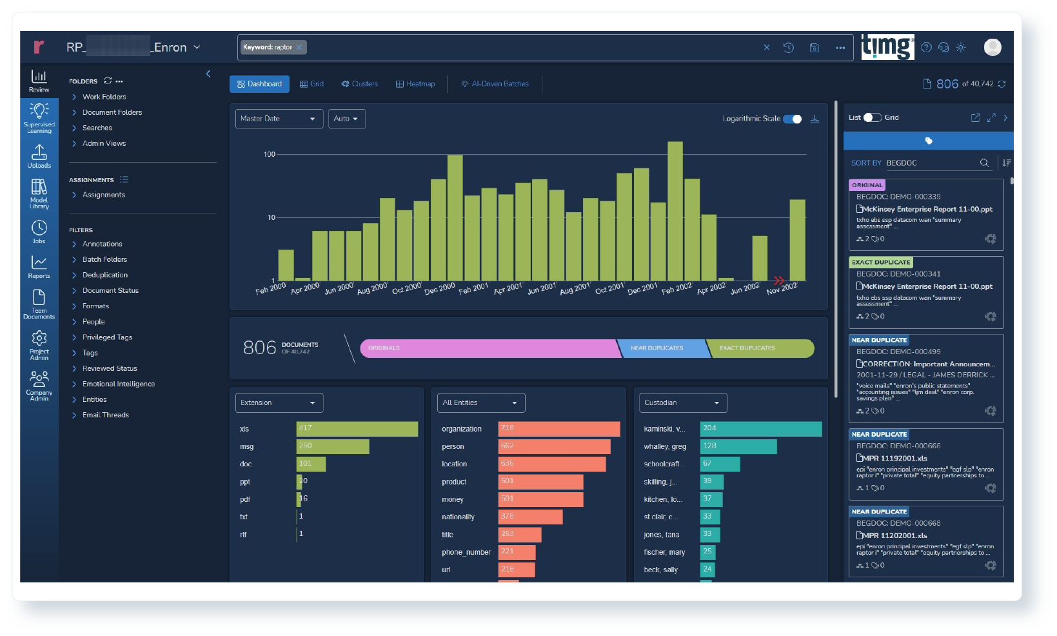Open the Clusters view
This screenshot has height=636, width=1057.
click(x=359, y=84)
